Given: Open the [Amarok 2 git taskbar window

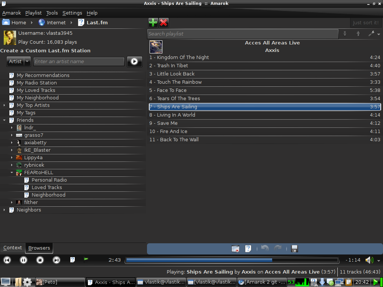Looking at the screenshot, I should 262,283.
